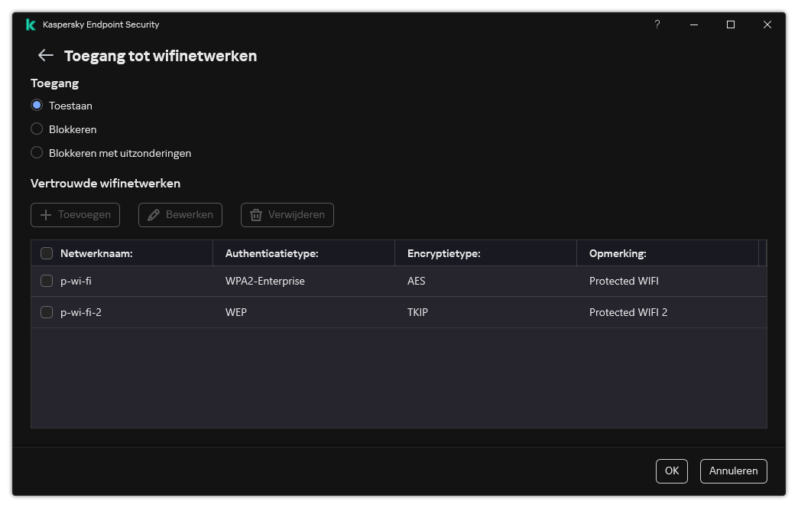
Task: Confirm changes with the OK button
Action: [671, 471]
